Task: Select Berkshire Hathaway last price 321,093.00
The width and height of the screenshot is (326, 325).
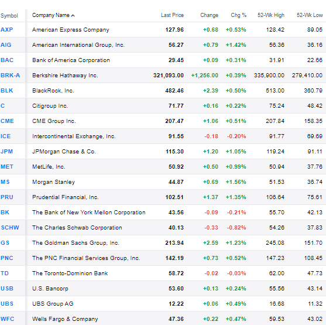Action: point(169,75)
